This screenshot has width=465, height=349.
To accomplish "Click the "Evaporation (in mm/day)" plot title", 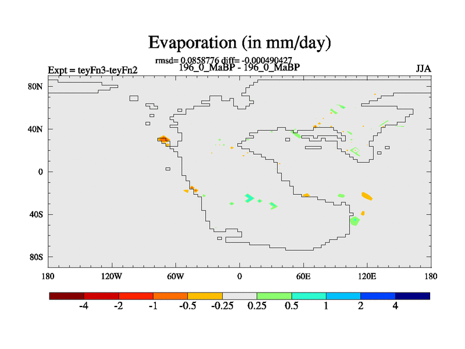I will [x=239, y=42].
